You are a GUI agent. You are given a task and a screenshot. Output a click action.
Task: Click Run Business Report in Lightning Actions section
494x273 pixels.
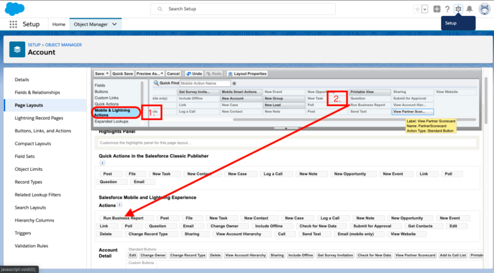[x=127, y=218]
